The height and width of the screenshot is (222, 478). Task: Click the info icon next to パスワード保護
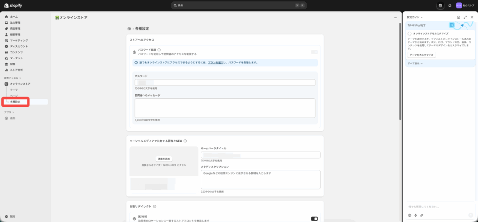pyautogui.click(x=159, y=49)
